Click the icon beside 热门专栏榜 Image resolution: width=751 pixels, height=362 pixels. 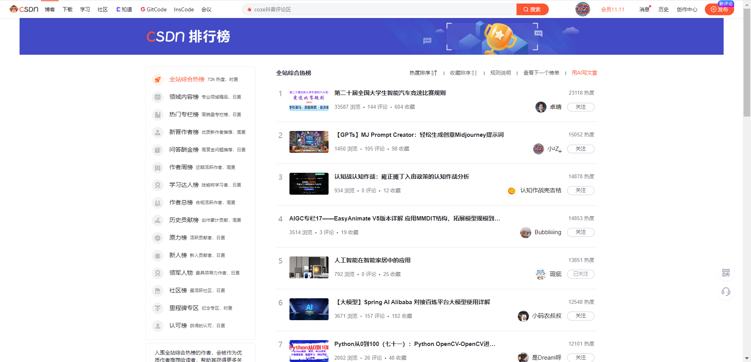[158, 115]
